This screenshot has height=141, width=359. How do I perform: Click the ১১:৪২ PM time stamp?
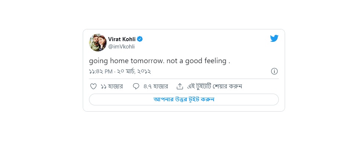(x=101, y=72)
